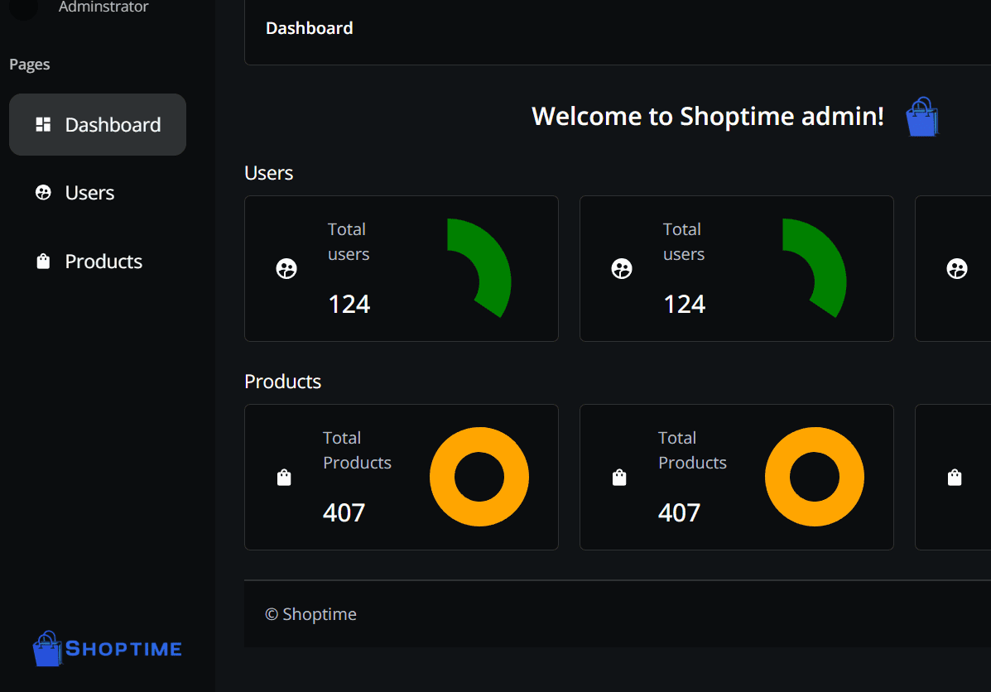The image size is (991, 692).
Task: Click the 407 count in second products card
Action: coord(680,513)
